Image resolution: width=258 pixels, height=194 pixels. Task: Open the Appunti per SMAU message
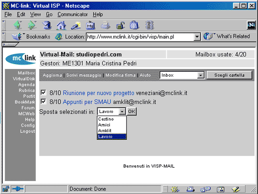coord(87,102)
